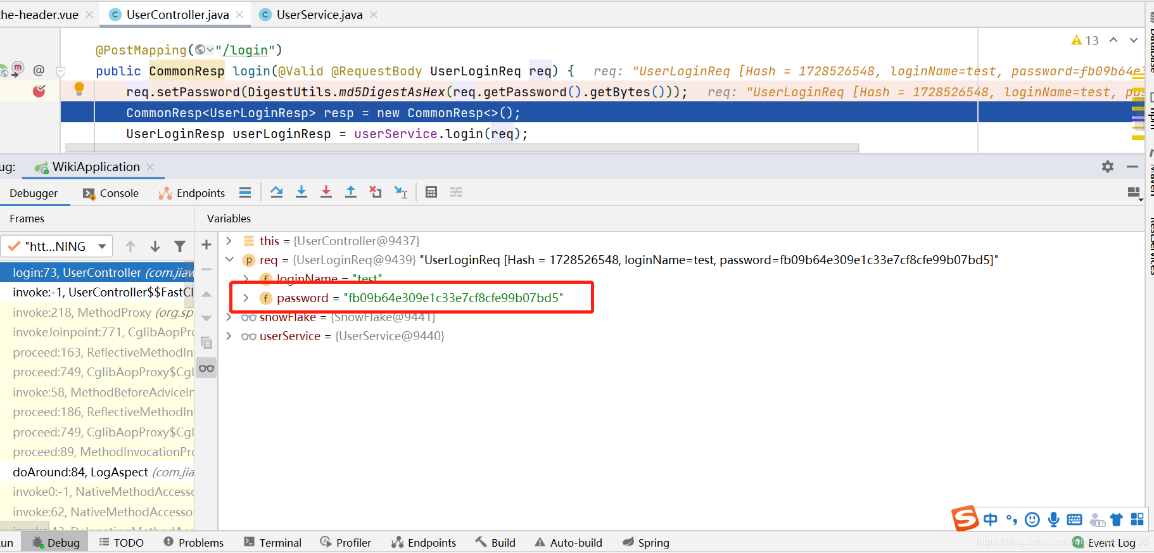Open the Sogou soft keyboard icon

point(1075,520)
